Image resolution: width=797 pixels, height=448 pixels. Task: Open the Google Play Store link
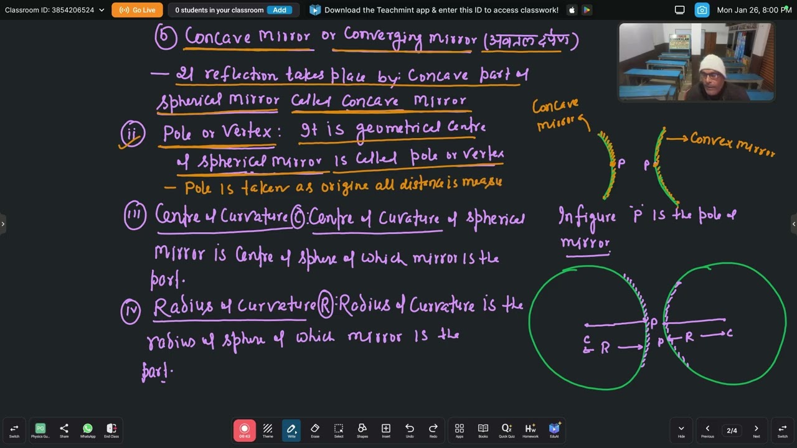tap(587, 10)
